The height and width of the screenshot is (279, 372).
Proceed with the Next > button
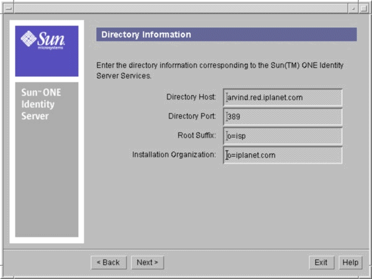[148, 263]
